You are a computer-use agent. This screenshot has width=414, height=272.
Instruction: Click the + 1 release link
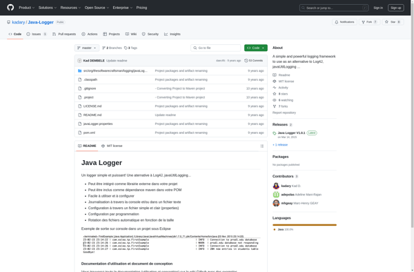click(x=280, y=145)
